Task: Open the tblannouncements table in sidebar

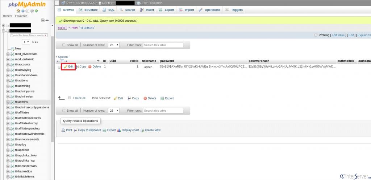Action: (x=27, y=140)
